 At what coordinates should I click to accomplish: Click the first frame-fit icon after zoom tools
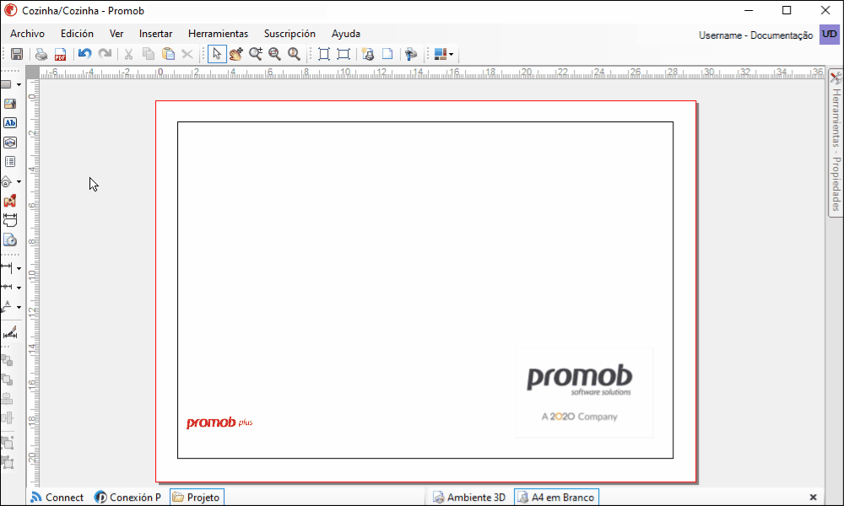click(324, 54)
